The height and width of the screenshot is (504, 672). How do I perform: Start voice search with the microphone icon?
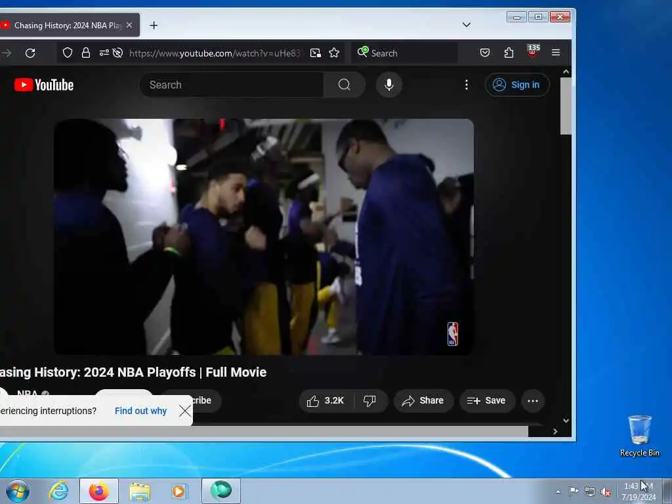click(388, 85)
